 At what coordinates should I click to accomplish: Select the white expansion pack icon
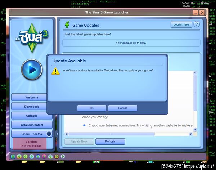(x=63, y=156)
